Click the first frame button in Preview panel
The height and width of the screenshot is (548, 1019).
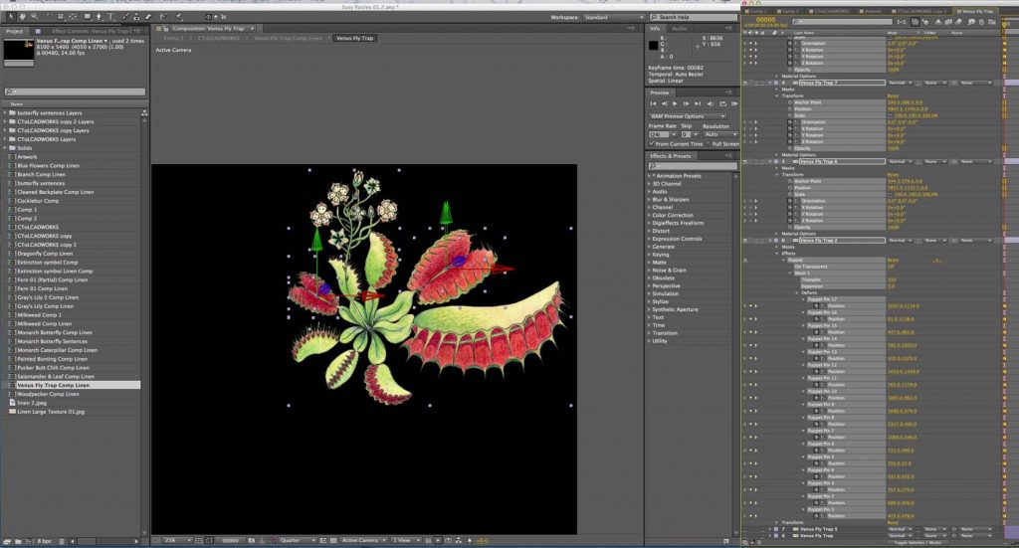point(653,103)
